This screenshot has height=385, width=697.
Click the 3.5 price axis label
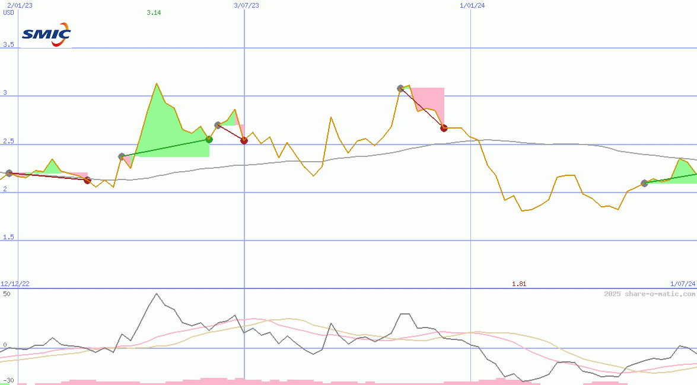pyautogui.click(x=9, y=44)
